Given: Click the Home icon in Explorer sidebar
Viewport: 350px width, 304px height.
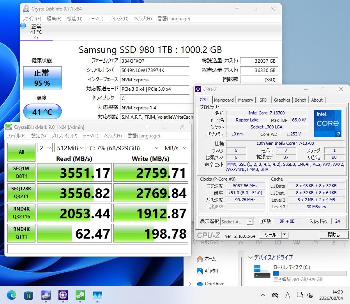Looking at the screenshot, I should pos(200,259).
